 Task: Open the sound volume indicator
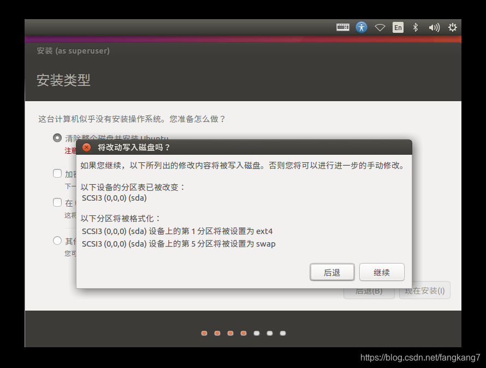click(x=434, y=28)
